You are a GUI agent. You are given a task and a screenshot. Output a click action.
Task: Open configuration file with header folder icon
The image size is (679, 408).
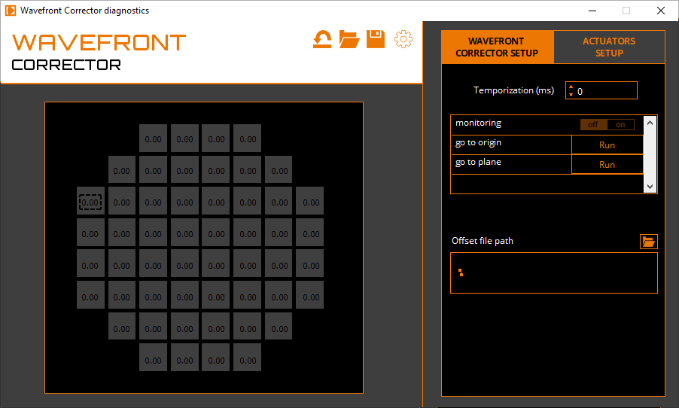click(x=349, y=39)
